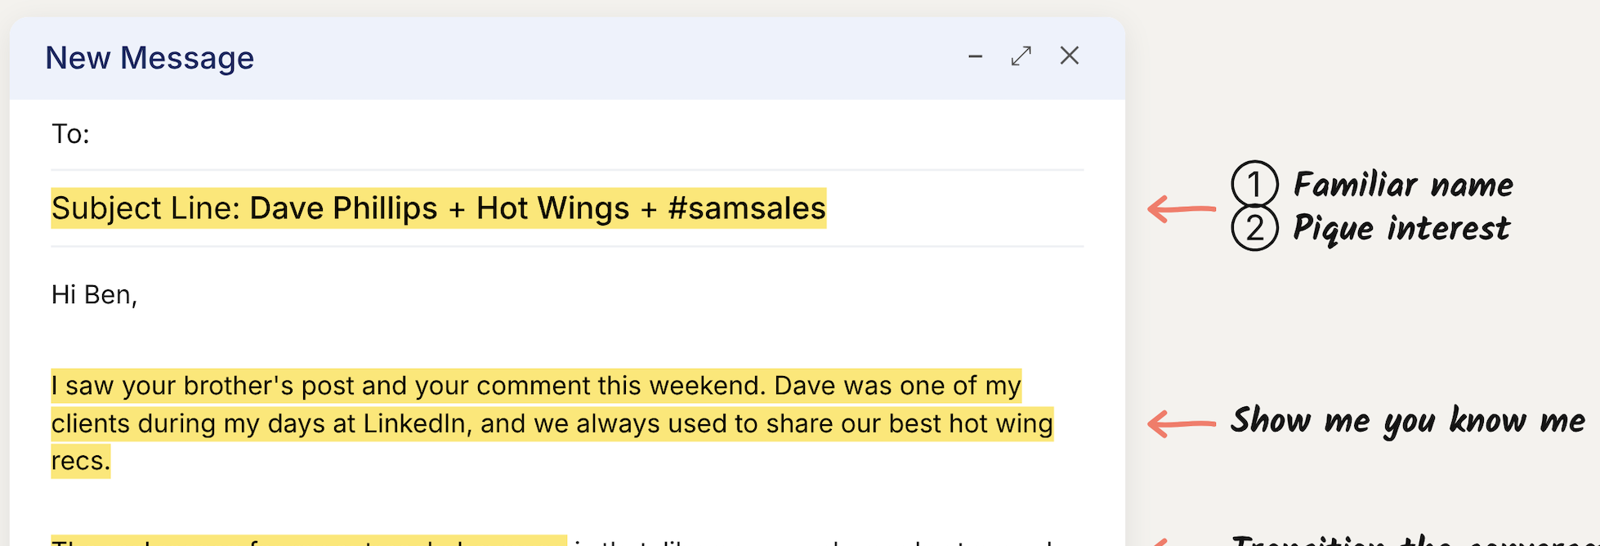Minimize the New Message window
The width and height of the screenshot is (1600, 546).
975,56
